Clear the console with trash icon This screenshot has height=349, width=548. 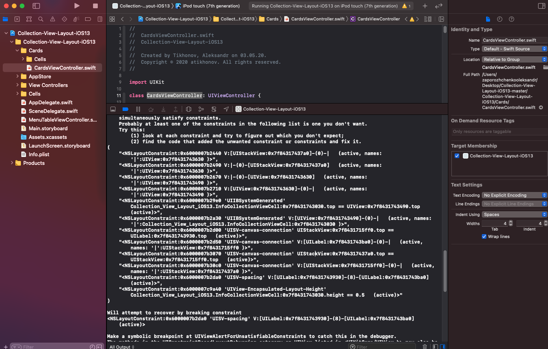[425, 347]
